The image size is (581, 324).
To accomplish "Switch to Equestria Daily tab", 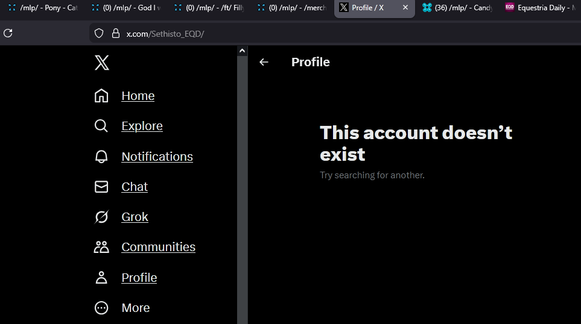I will coord(541,8).
